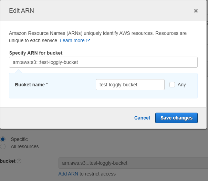208x181 pixels.
Task: Click the Specify ARN for bucket label
Action: click(x=36, y=53)
